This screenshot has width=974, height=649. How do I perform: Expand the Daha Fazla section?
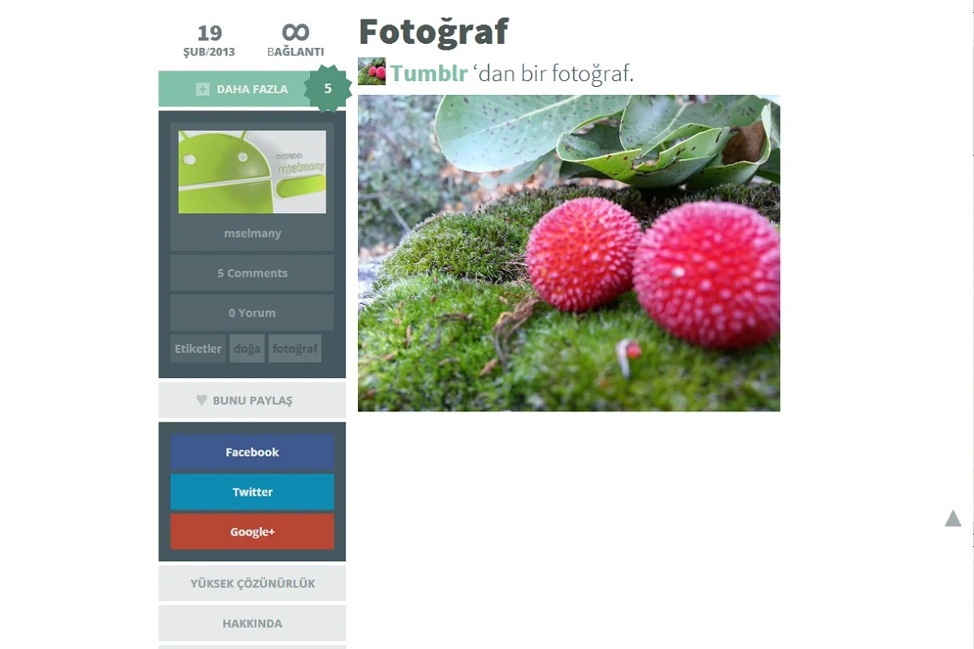click(252, 89)
